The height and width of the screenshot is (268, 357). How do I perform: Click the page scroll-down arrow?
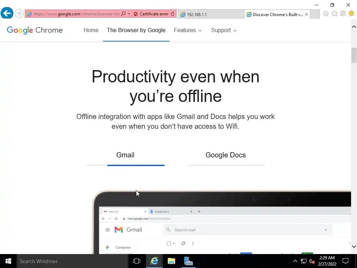pos(354,246)
